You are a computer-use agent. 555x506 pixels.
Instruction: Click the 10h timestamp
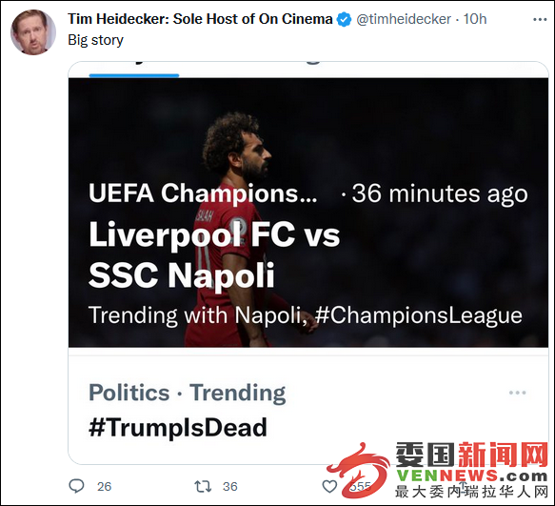[475, 19]
